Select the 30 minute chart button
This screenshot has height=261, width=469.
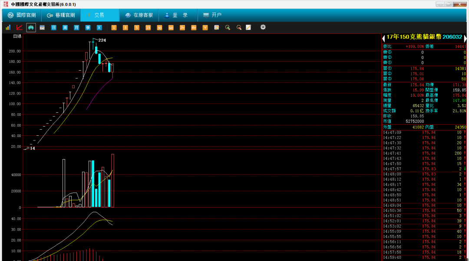click(159, 27)
